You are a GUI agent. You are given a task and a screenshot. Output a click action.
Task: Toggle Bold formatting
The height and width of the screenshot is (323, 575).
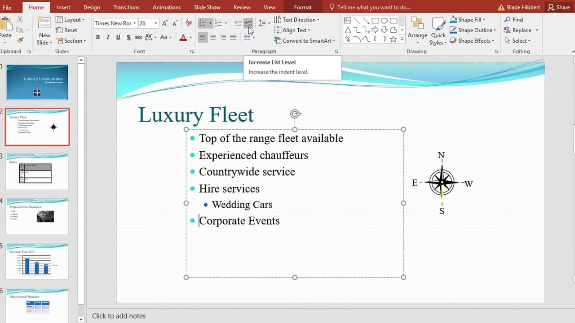(98, 37)
